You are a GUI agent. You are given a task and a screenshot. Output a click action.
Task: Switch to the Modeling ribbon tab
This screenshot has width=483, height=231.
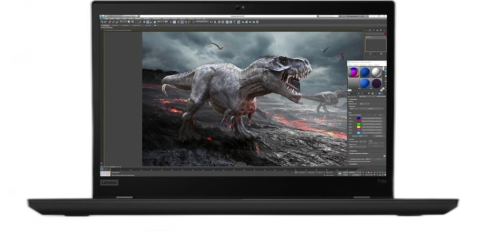106,26
